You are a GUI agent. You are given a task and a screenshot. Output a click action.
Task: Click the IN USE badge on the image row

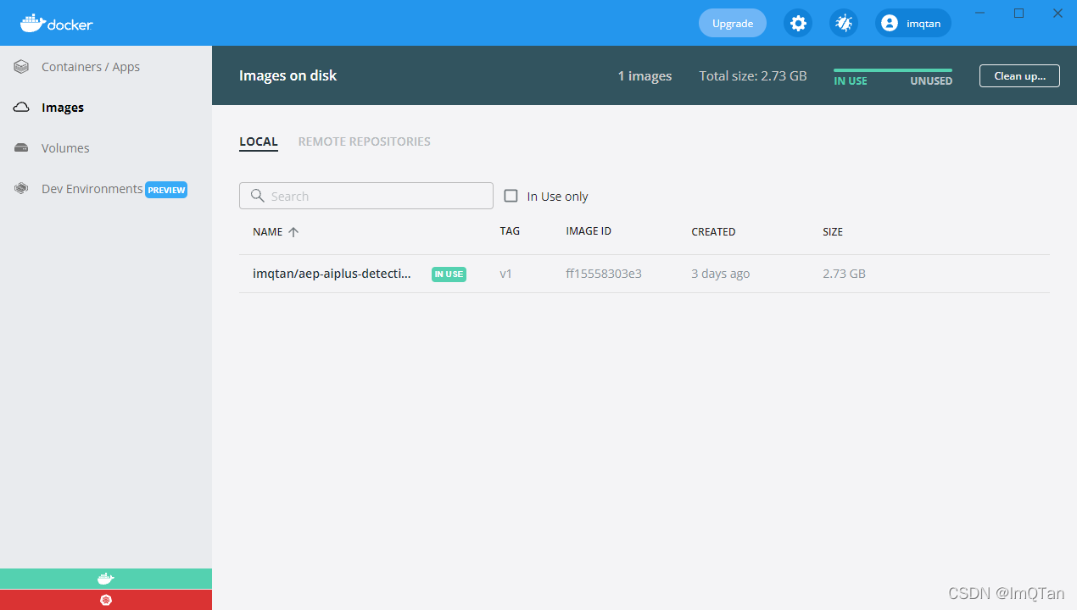(449, 274)
